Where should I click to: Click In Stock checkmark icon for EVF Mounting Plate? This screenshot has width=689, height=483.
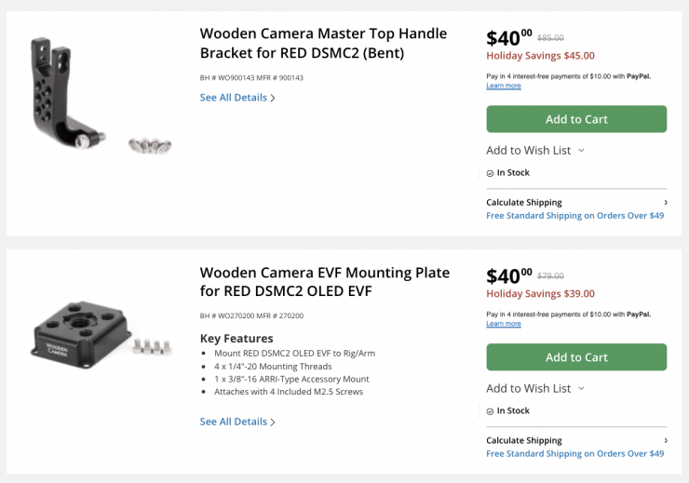[x=490, y=411]
